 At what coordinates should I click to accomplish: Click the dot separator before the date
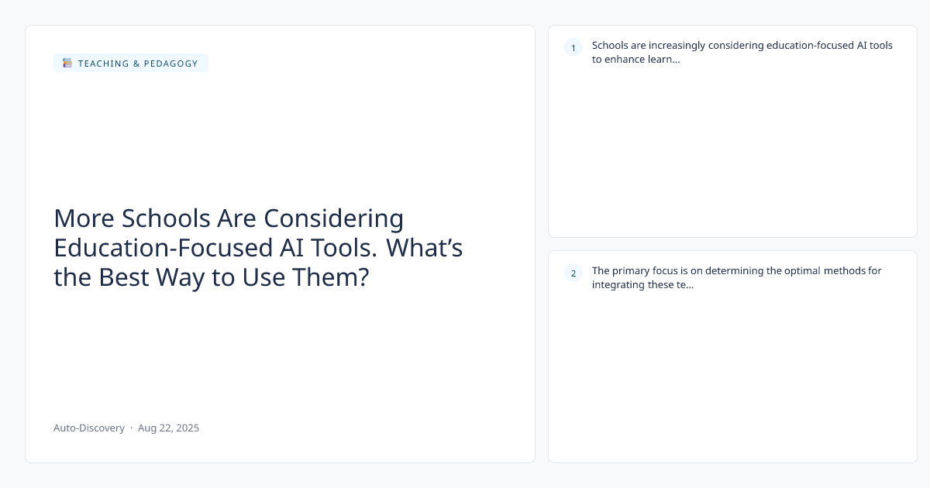pos(131,428)
